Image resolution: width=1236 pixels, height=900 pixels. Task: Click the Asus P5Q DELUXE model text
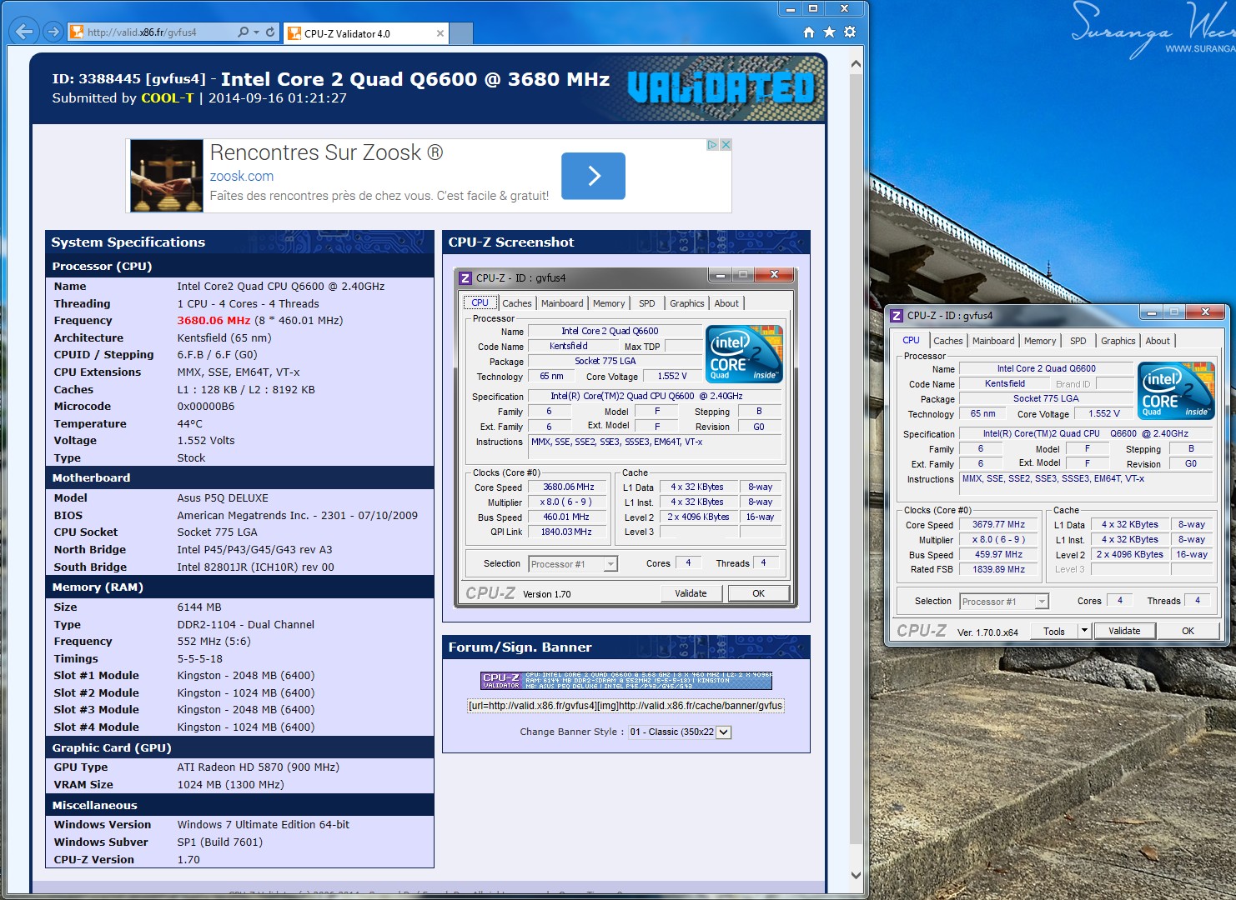[x=223, y=497]
